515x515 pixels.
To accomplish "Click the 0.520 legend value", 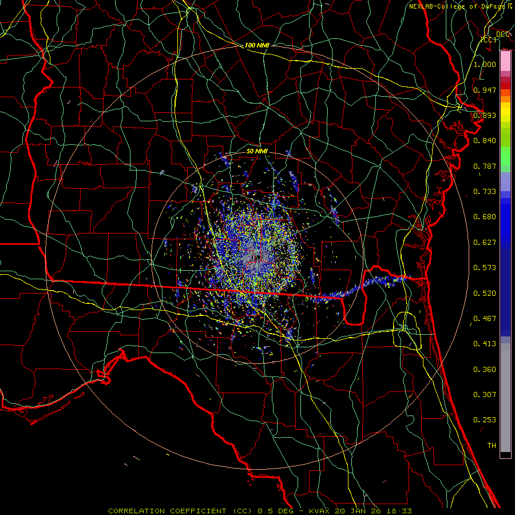I will click(x=485, y=294).
